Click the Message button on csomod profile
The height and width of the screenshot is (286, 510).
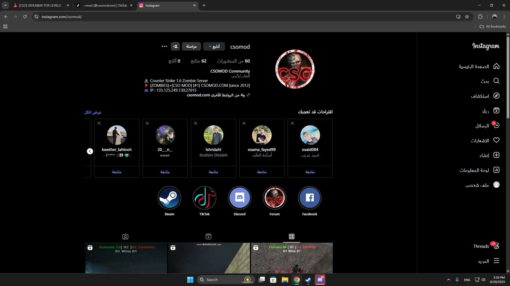(192, 46)
